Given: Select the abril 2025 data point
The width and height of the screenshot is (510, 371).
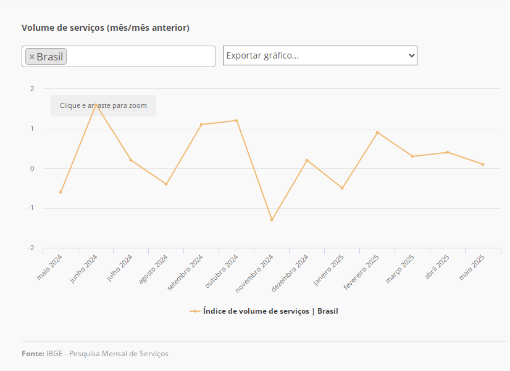Looking at the screenshot, I should point(448,152).
